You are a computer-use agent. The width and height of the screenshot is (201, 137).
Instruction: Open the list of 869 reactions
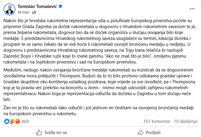tap(25, 121)
